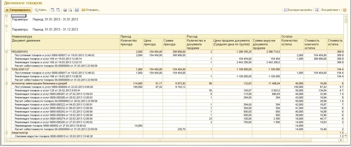Select the Номенклатура column header

tap(65, 36)
